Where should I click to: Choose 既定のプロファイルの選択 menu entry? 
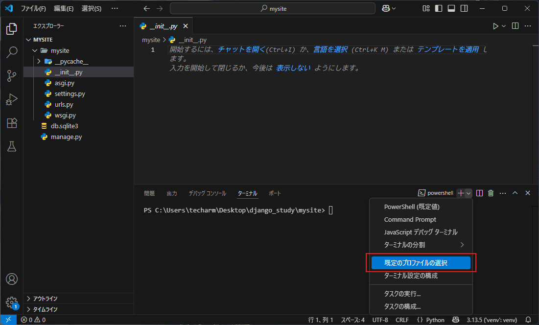[421, 263]
